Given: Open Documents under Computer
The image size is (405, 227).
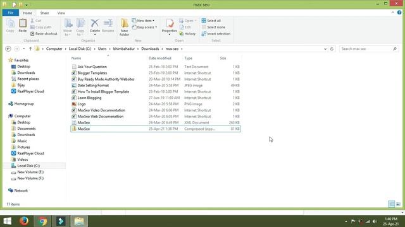Looking at the screenshot, I should coord(27,129).
